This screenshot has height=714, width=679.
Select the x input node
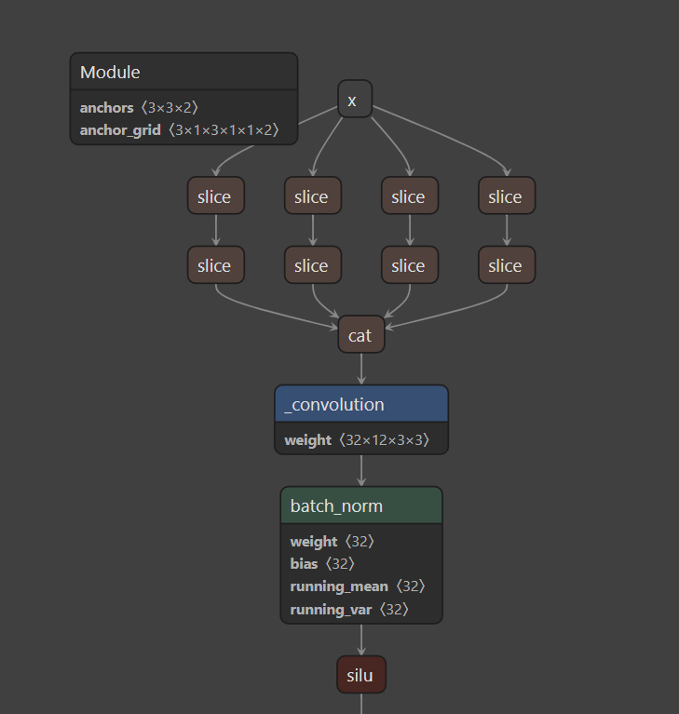point(355,99)
